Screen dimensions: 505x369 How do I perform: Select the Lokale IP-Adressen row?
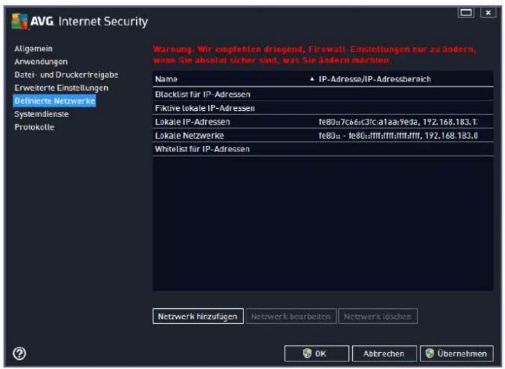coord(323,122)
